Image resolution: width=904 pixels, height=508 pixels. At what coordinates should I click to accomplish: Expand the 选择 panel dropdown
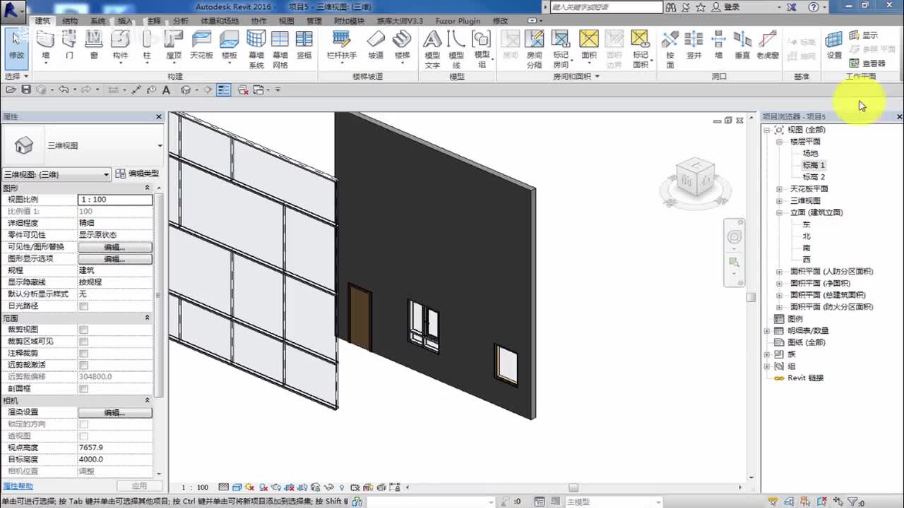16,76
